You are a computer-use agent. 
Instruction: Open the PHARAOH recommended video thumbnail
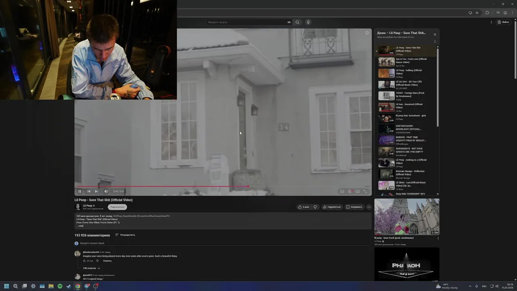pos(407,264)
